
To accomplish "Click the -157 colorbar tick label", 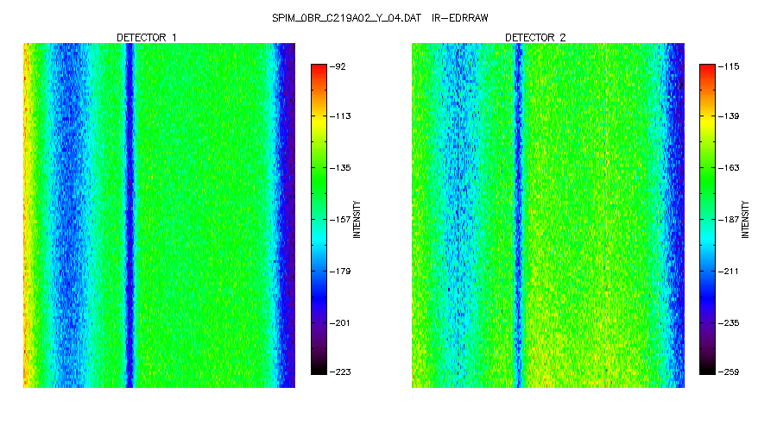I will click(x=340, y=219).
